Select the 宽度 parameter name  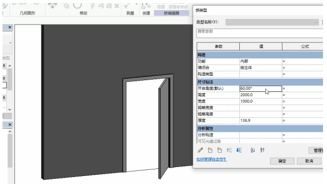pos(202,101)
